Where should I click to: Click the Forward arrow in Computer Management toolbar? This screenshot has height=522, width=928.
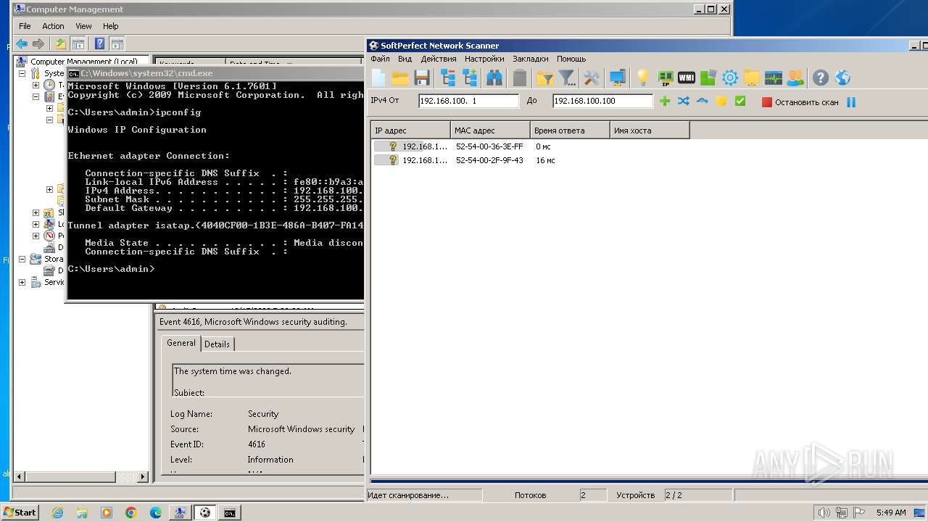pos(38,43)
